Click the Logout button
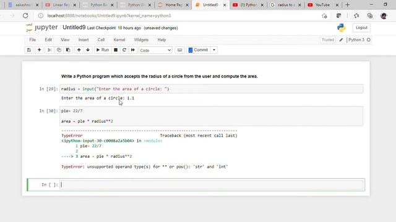396x222 pixels. pos(361,28)
